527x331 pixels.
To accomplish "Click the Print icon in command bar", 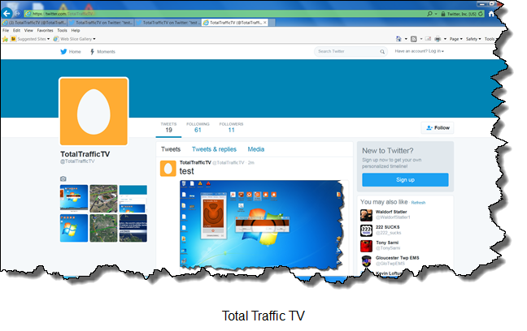I will (x=438, y=39).
